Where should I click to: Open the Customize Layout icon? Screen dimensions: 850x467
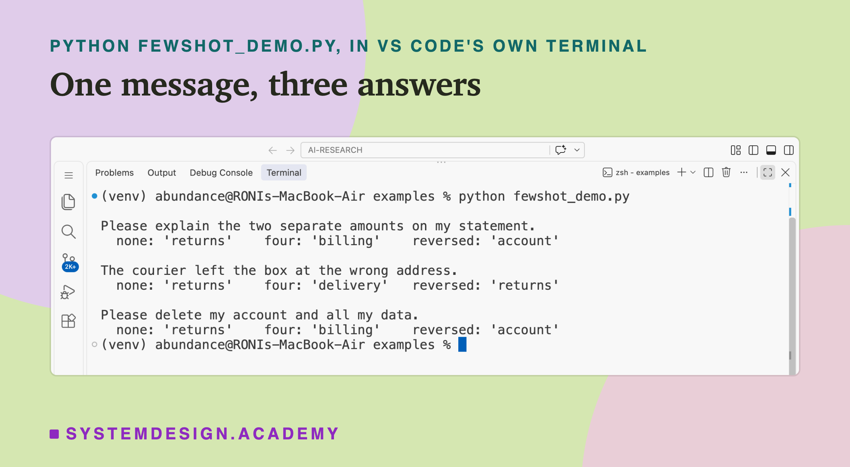tap(736, 150)
